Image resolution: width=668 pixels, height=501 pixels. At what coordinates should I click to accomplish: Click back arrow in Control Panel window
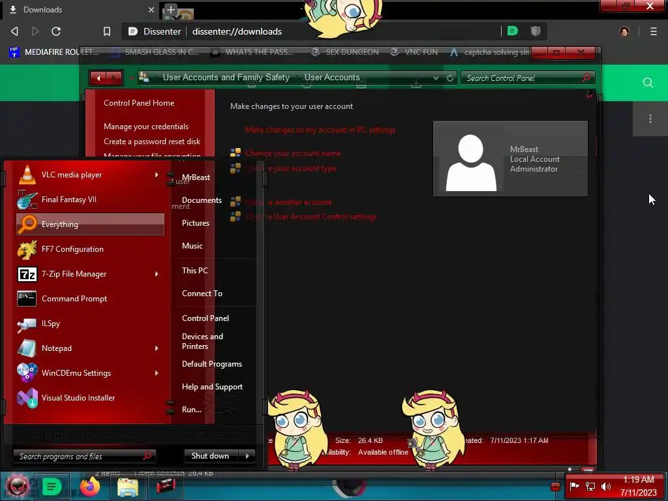tap(99, 78)
